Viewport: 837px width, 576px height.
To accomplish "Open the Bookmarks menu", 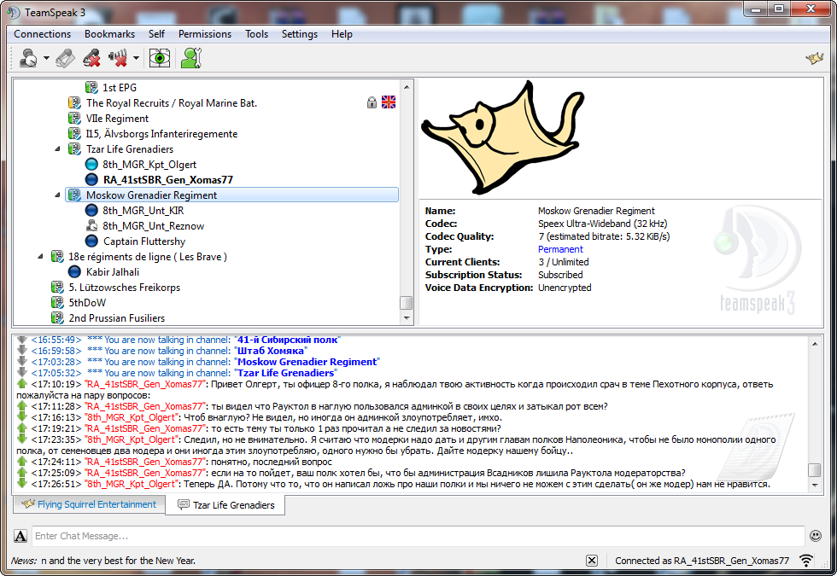I will [109, 34].
